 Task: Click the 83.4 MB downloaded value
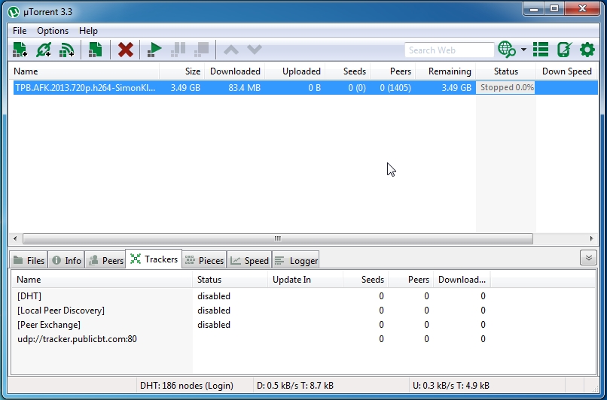coord(244,88)
